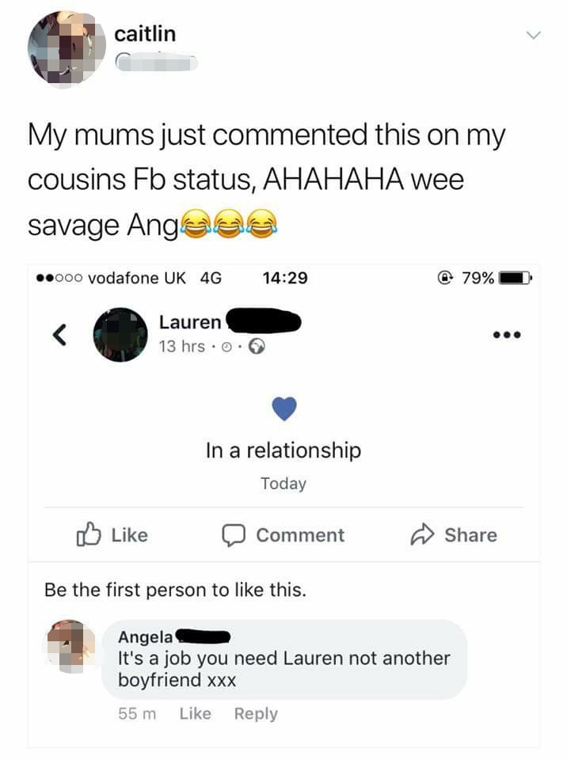The width and height of the screenshot is (567, 760).
Task: Collapse Lauren's post with the left chevron
Action: coord(57,336)
